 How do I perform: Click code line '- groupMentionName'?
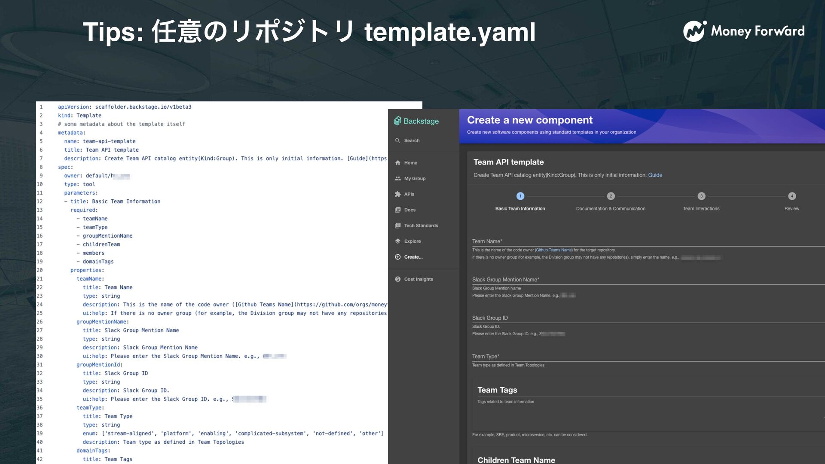(104, 236)
